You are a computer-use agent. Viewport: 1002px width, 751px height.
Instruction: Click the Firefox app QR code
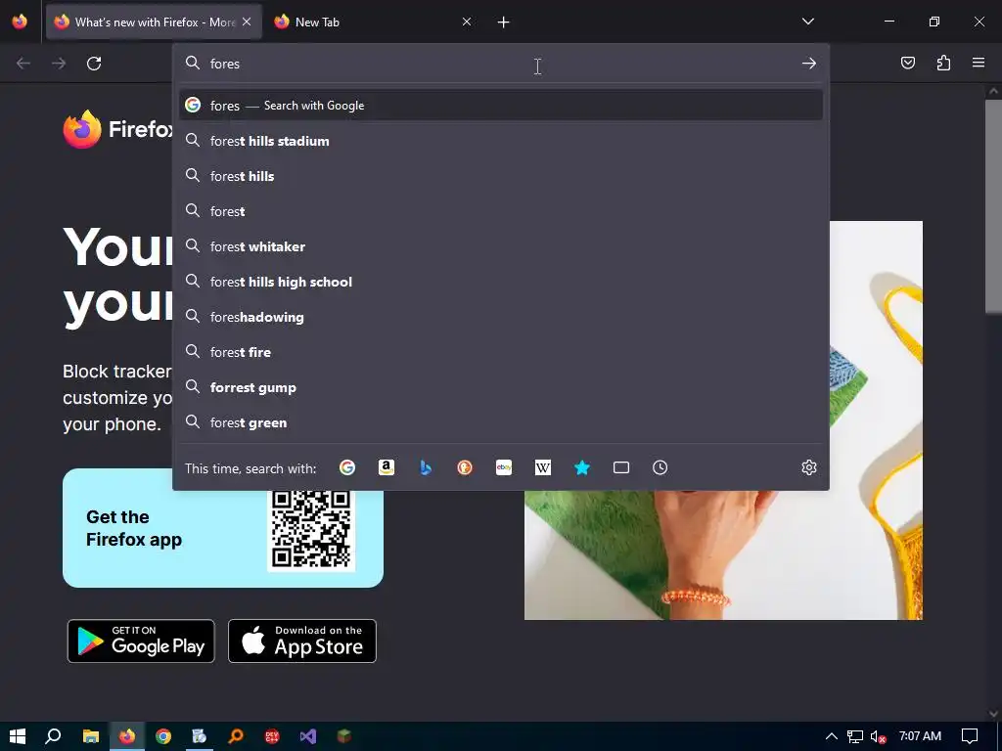pos(311,529)
